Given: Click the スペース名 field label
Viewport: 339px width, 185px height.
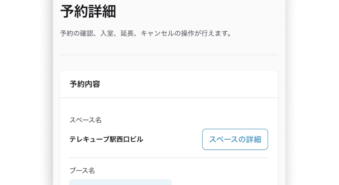Looking at the screenshot, I should click(85, 120).
